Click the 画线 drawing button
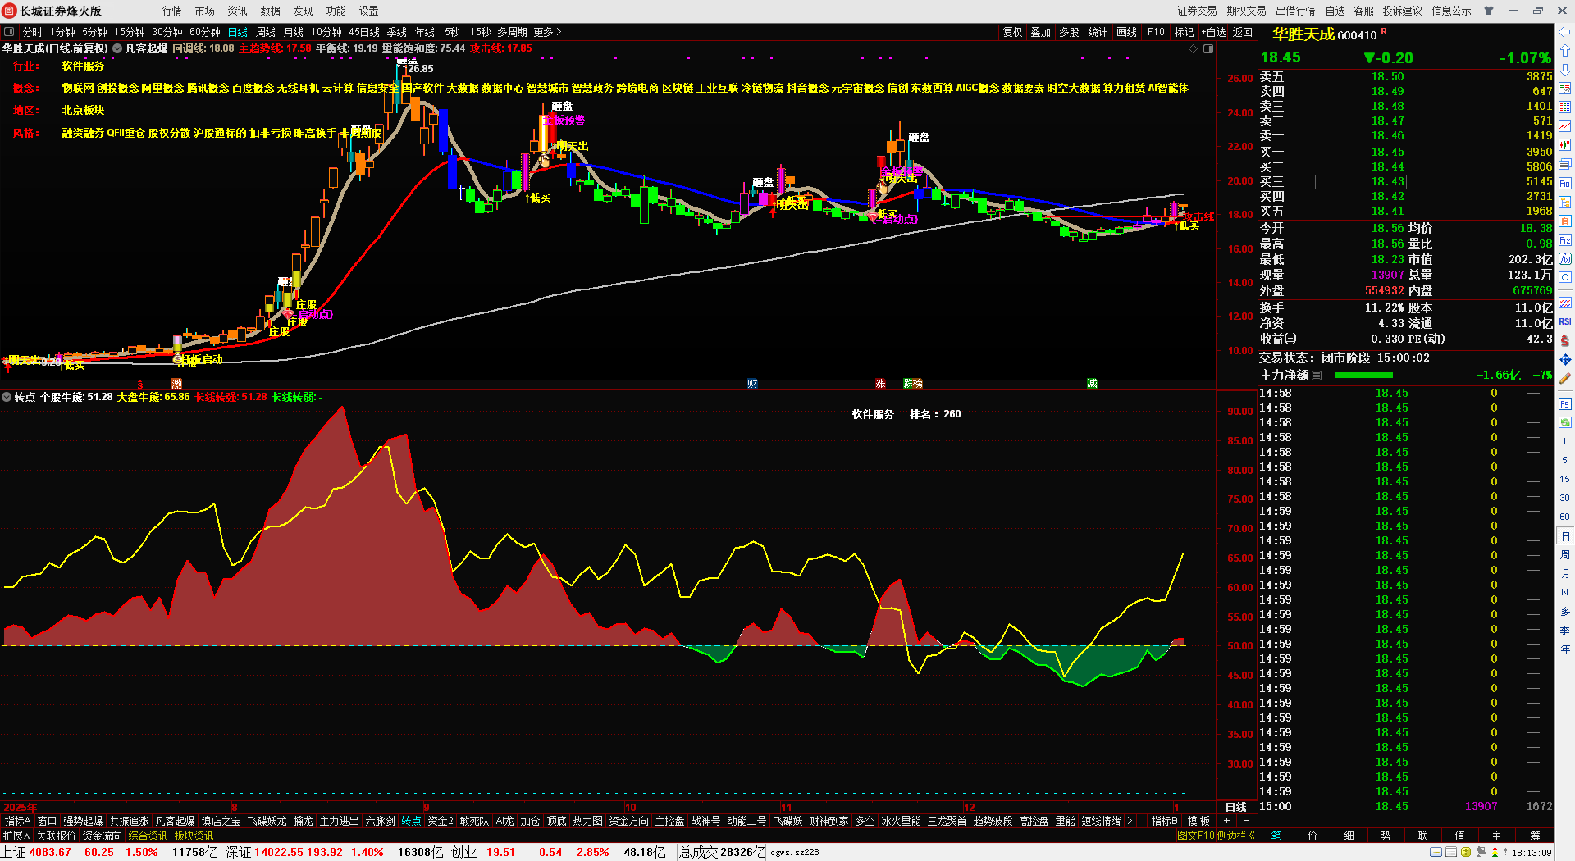The image size is (1575, 861). (x=1127, y=32)
